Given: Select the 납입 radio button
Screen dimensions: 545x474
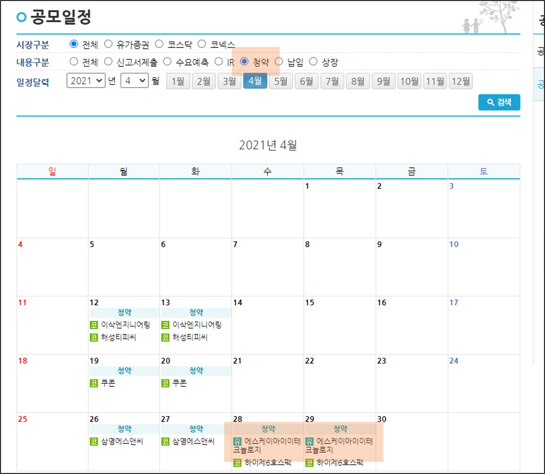Looking at the screenshot, I should coord(279,62).
